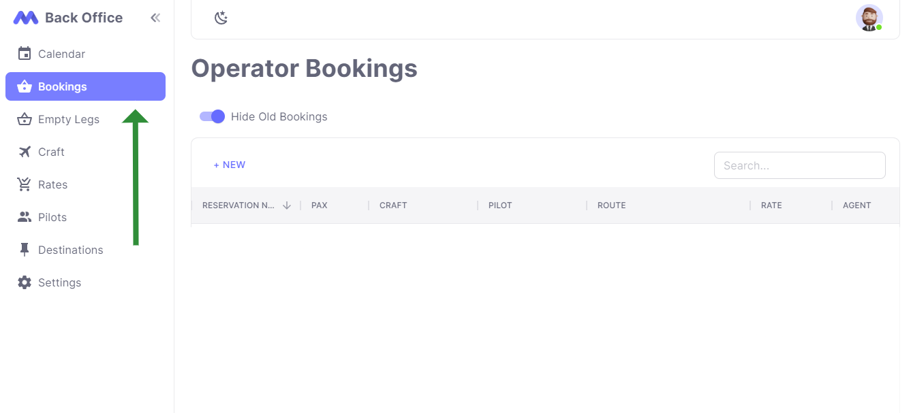Click the ROUTE column header
The width and height of the screenshot is (911, 413).
[x=611, y=205]
